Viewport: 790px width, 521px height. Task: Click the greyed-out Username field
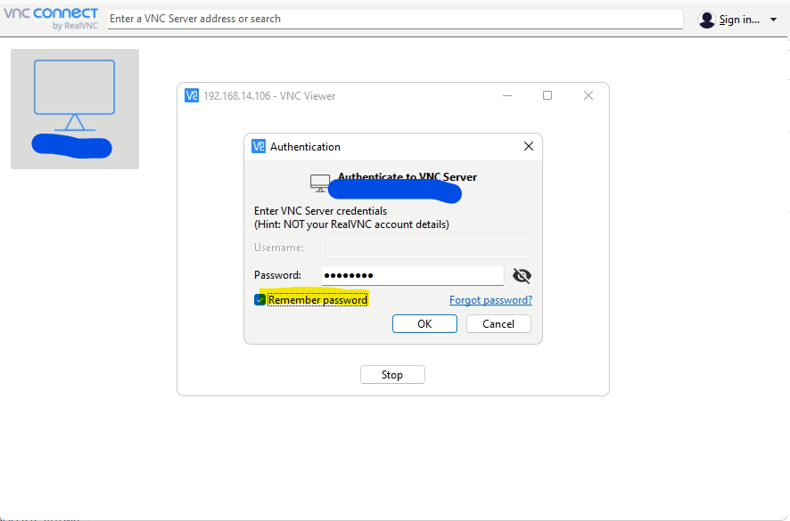coord(426,248)
